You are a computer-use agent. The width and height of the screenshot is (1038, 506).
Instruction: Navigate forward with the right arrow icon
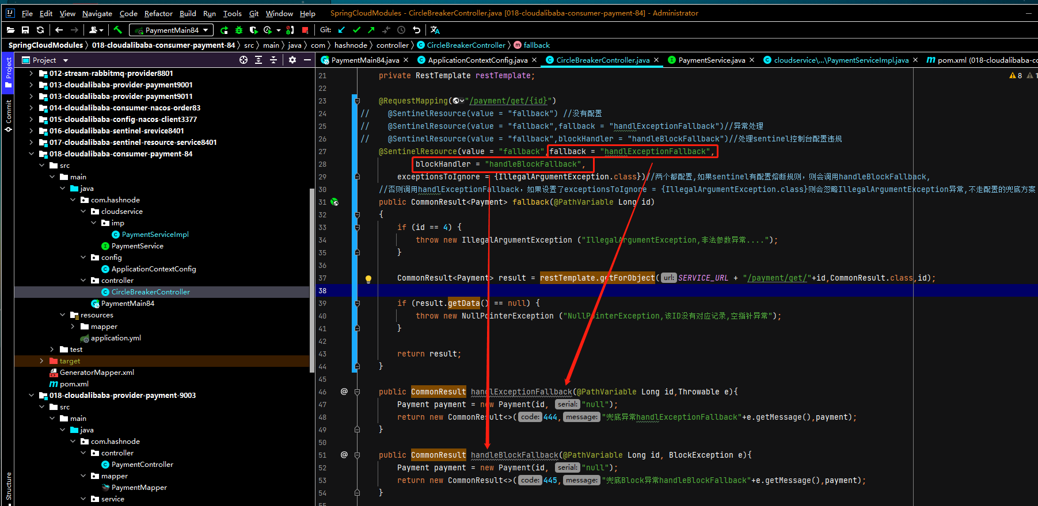[74, 30]
